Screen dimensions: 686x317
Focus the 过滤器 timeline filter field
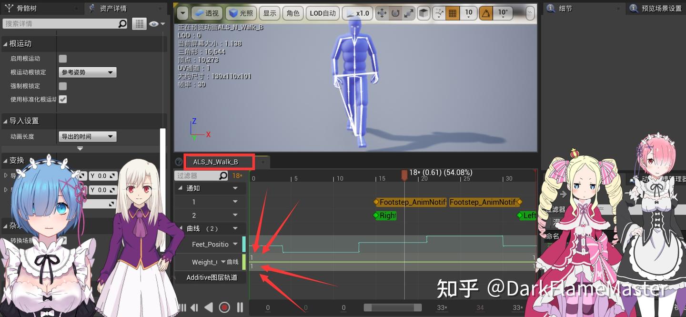[x=197, y=176]
